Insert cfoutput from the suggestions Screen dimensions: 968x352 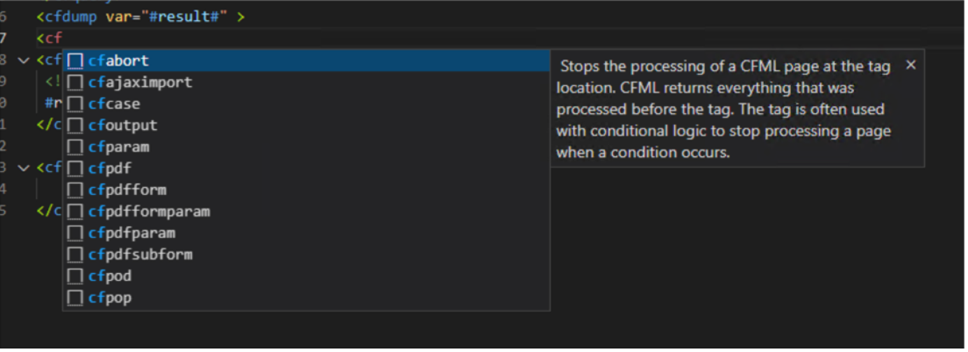(x=123, y=126)
